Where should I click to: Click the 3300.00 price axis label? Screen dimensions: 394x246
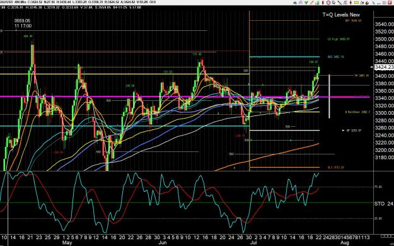[384, 113]
